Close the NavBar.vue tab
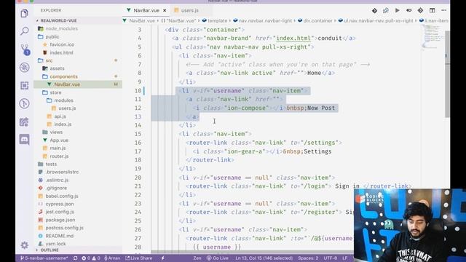Screen dimensions: 466x262 (165, 10)
